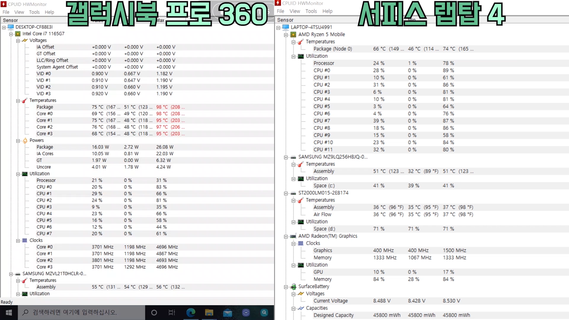Collapse the Capacities node under SurfaceBattery
The height and width of the screenshot is (320, 569).
click(293, 308)
